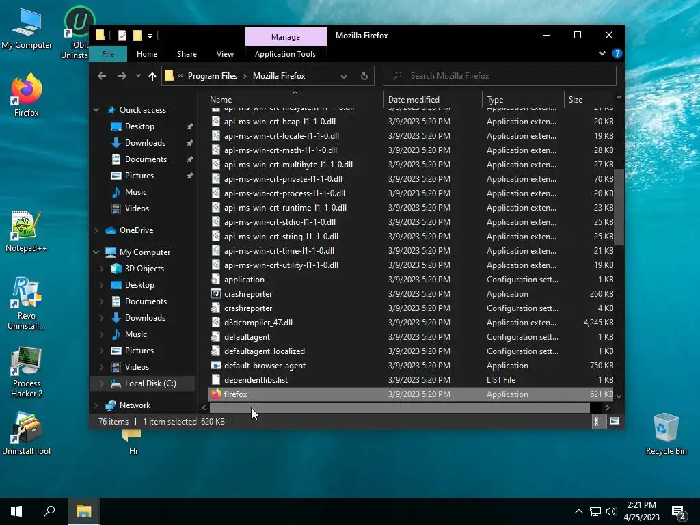
Task: Switch to the Share ribbon tab
Action: 187,54
